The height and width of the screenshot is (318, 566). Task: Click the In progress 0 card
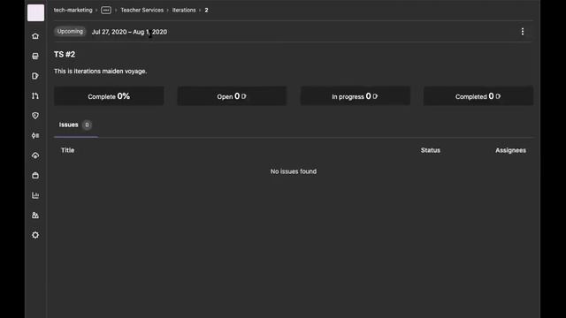click(x=356, y=96)
